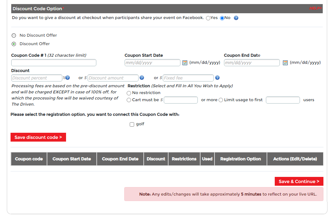Choose the No Discount Offer option

14,35
